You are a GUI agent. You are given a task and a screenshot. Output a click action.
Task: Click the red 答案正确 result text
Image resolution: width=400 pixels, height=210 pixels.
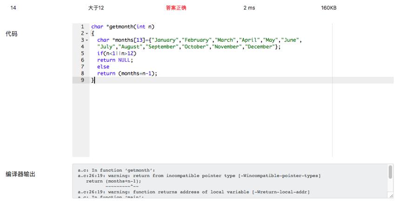click(x=176, y=8)
